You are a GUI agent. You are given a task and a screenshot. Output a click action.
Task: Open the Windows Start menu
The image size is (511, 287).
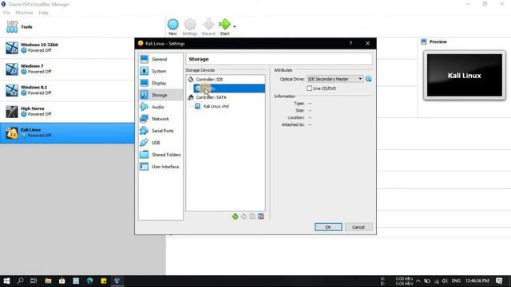6,281
